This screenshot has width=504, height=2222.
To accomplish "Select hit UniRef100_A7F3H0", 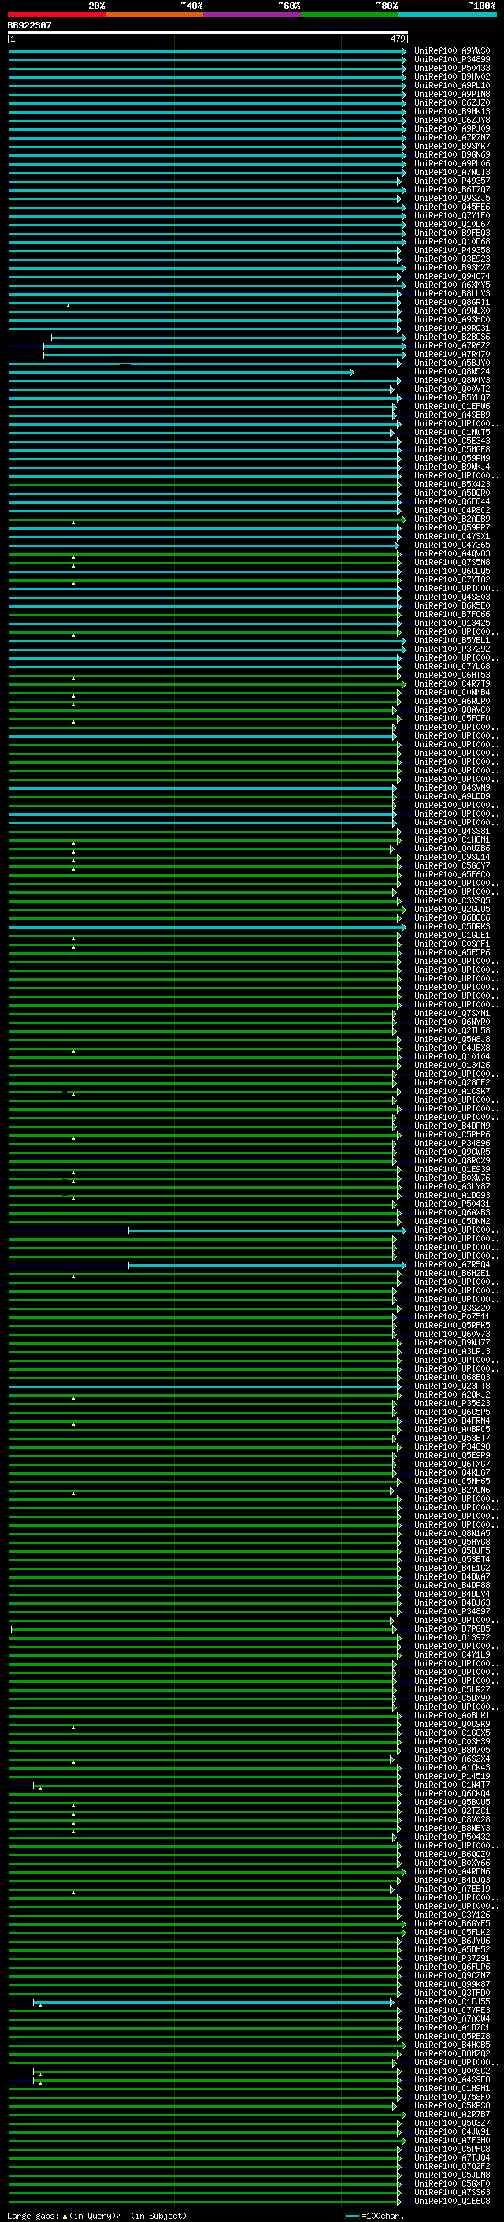I will pos(452,2140).
